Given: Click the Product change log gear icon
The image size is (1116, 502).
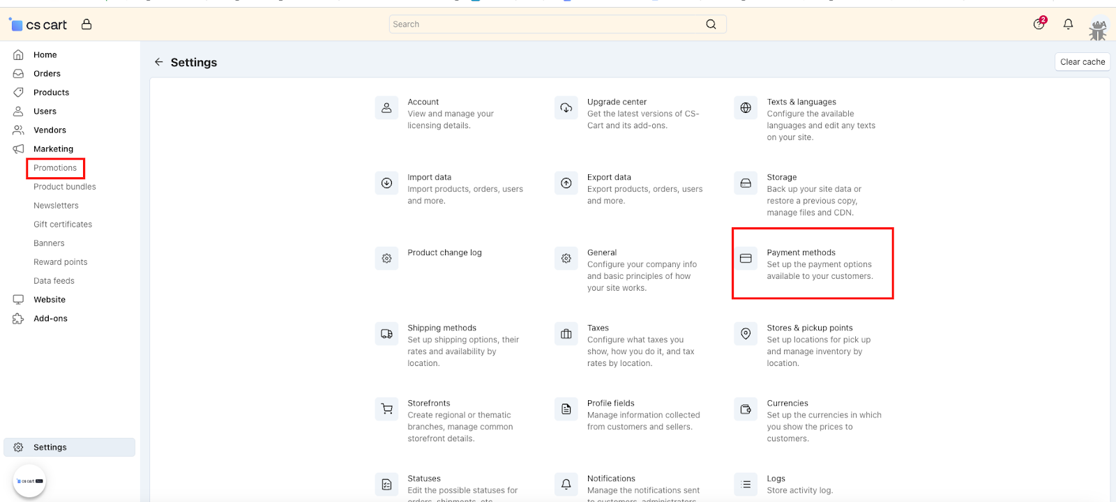Looking at the screenshot, I should coord(386,259).
